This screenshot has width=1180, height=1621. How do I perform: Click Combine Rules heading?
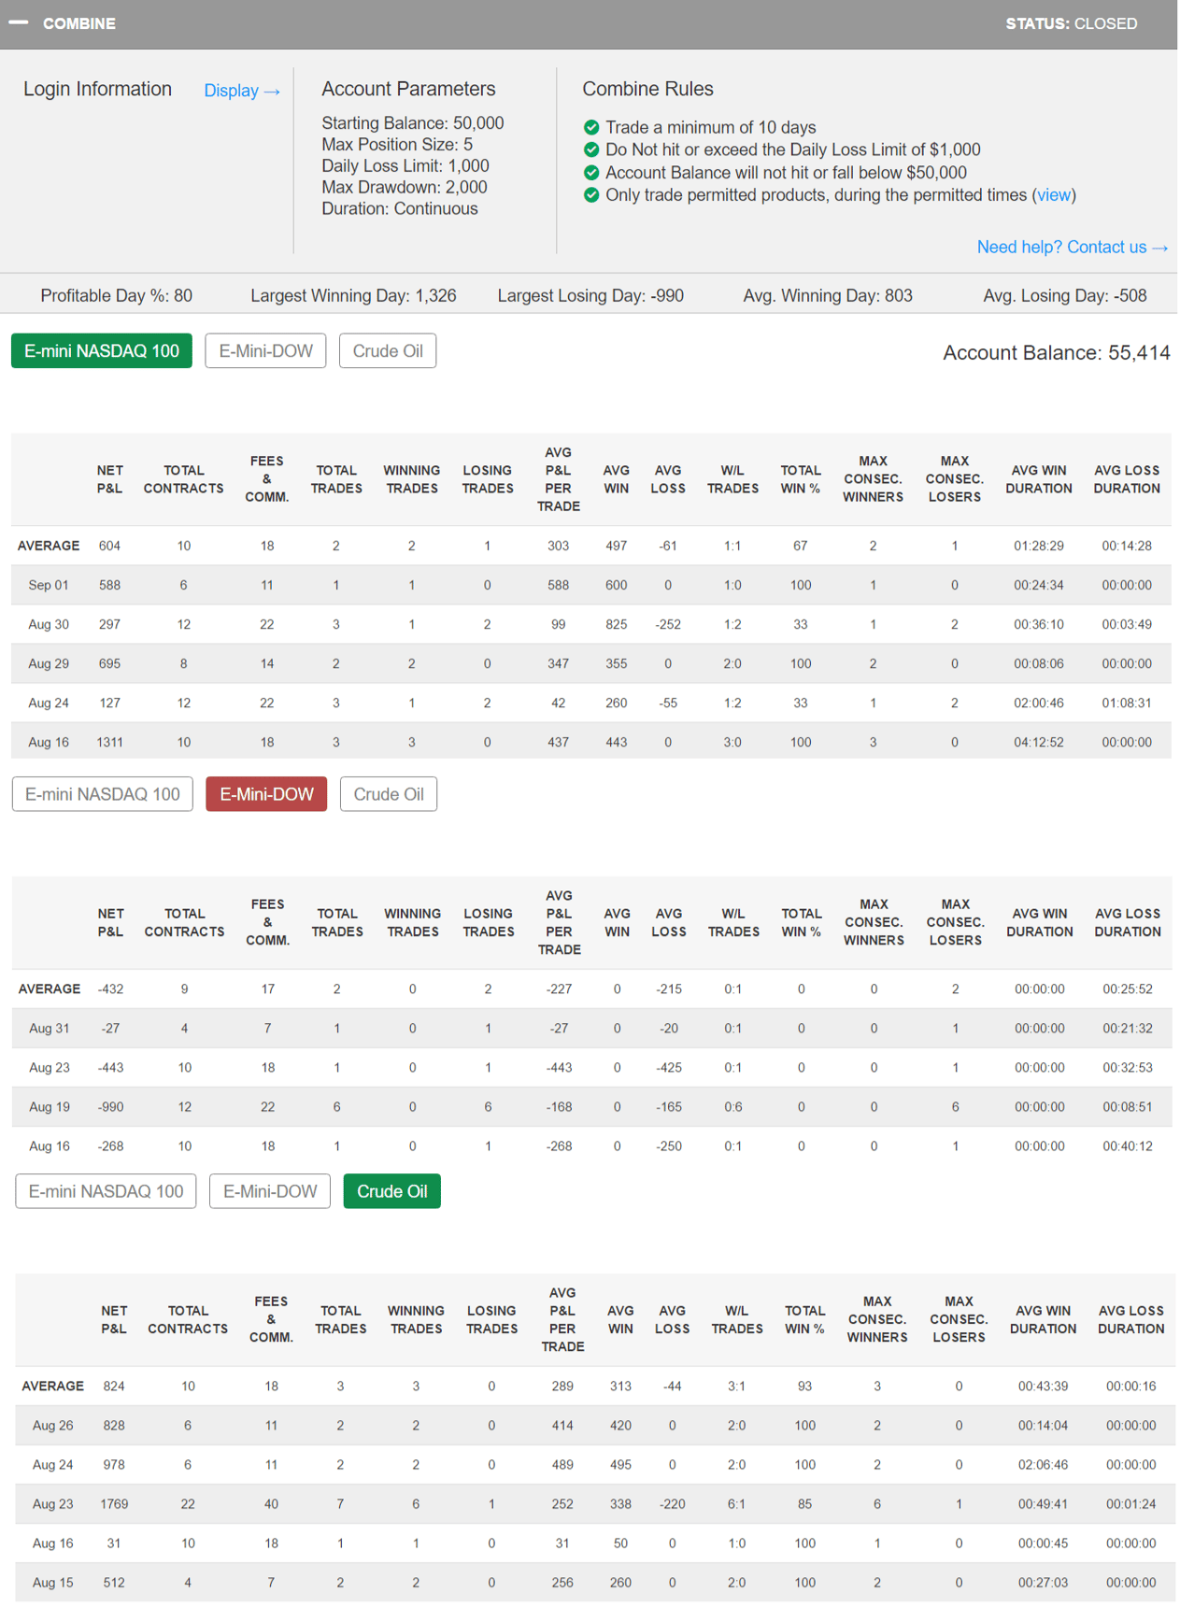pyautogui.click(x=647, y=89)
